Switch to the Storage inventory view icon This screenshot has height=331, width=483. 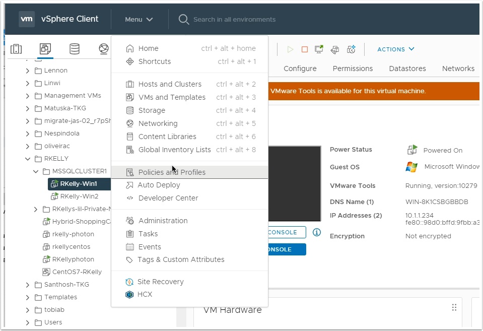tap(75, 49)
